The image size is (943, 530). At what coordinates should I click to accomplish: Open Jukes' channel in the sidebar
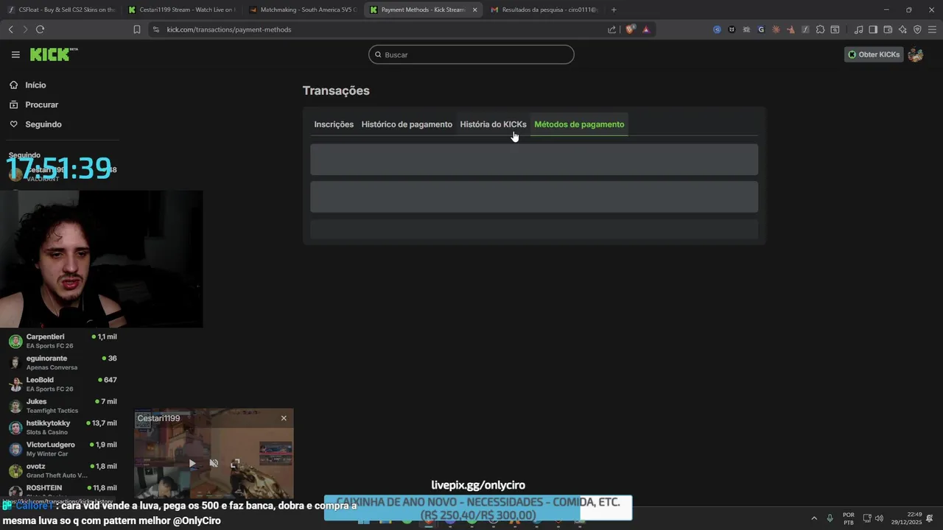pos(63,406)
